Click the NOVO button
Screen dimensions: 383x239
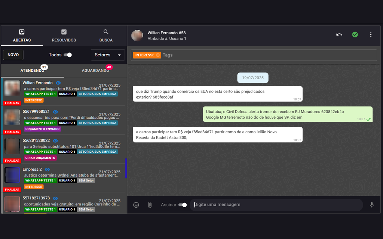[x=13, y=55]
